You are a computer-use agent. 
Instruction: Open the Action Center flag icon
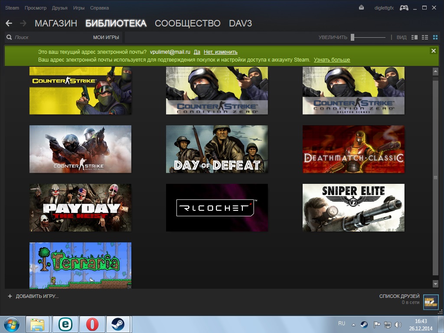[377, 324]
